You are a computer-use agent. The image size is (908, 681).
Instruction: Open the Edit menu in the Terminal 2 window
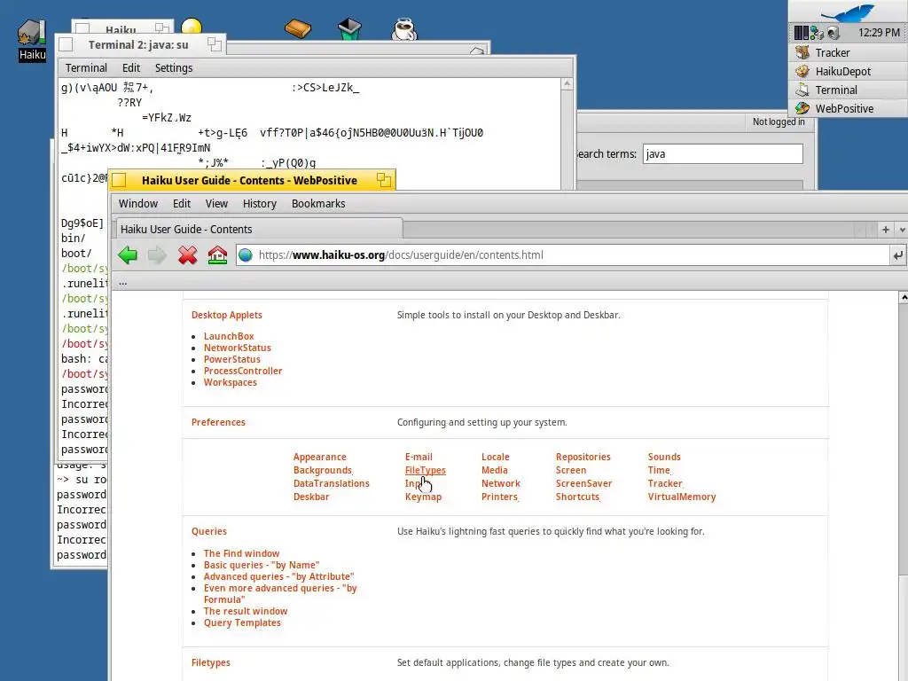click(x=131, y=68)
